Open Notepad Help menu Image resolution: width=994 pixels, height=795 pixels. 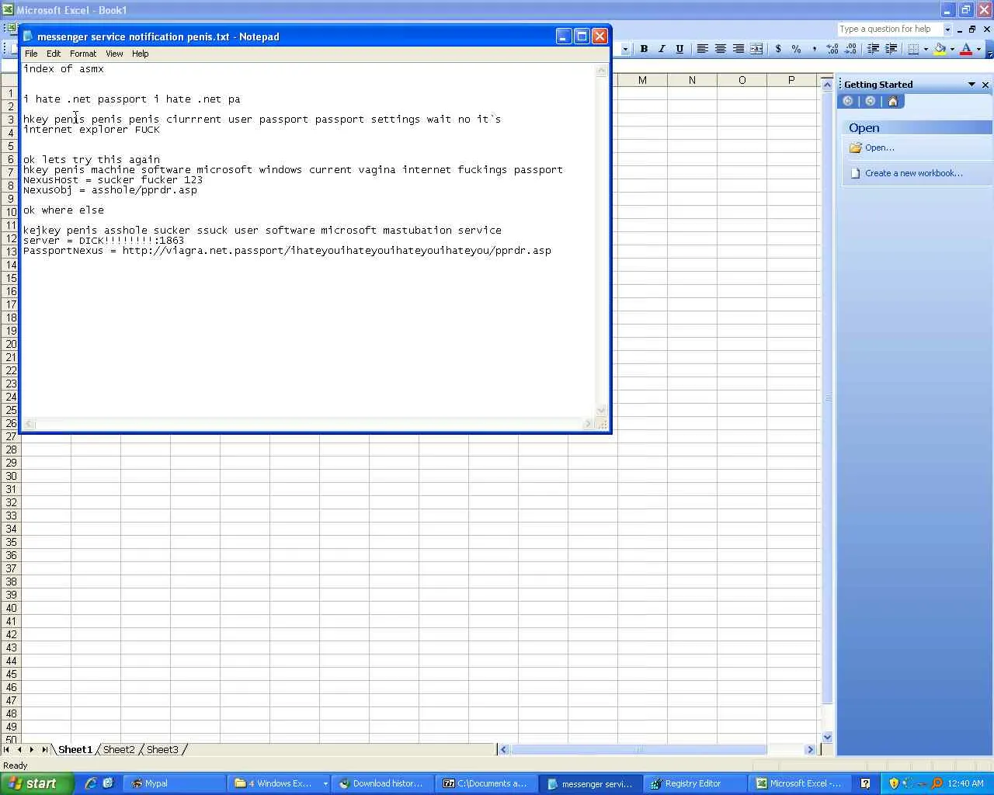(x=140, y=54)
